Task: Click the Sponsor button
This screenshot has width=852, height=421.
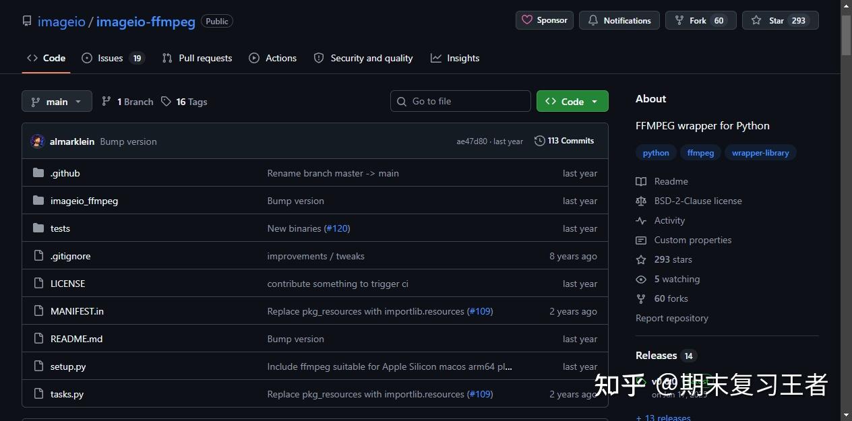Action: pyautogui.click(x=545, y=20)
